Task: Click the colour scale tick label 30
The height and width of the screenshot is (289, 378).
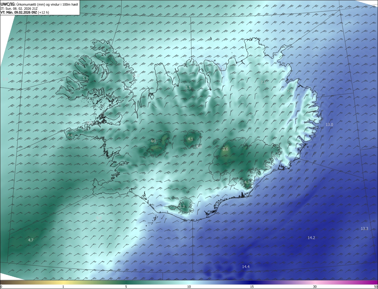Action: pyautogui.click(x=315, y=287)
